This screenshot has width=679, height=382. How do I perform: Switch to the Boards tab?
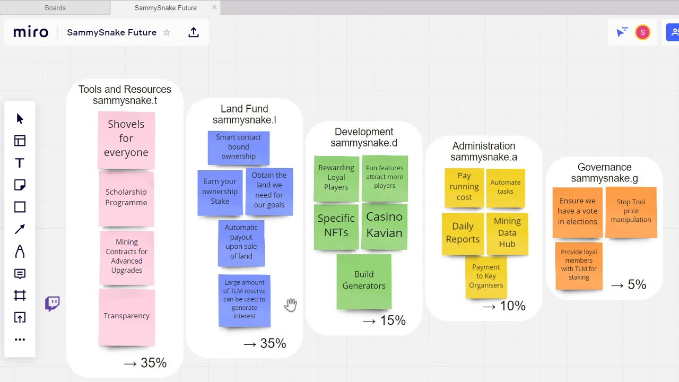(55, 7)
